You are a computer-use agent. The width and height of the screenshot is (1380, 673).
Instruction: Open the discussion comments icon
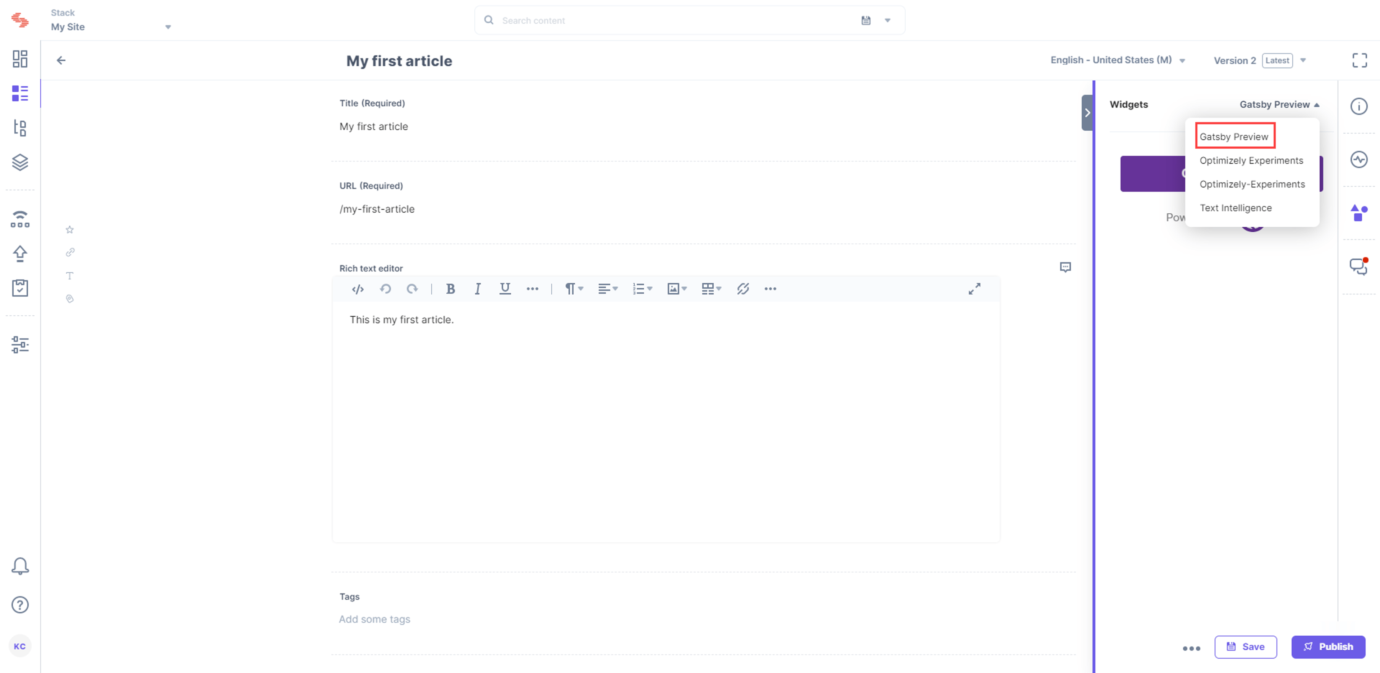(x=1358, y=266)
